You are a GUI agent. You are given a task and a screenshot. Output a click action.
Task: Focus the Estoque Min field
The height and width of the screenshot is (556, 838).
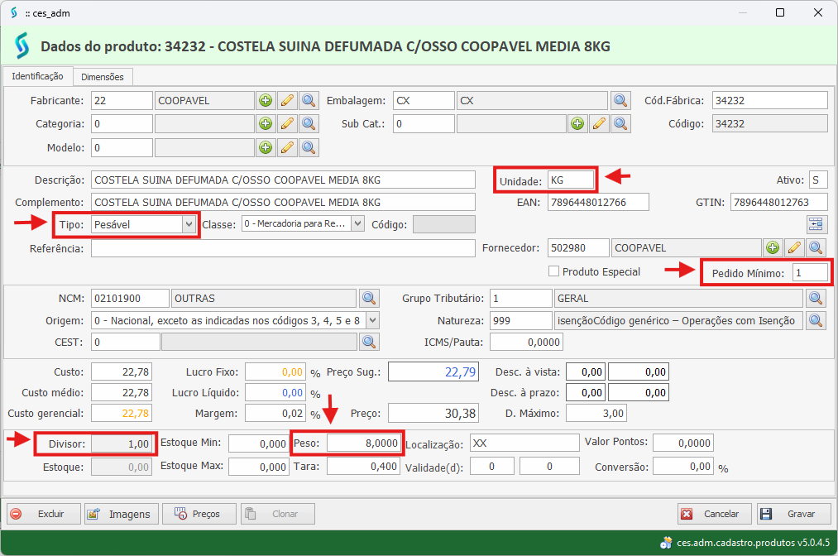259,443
